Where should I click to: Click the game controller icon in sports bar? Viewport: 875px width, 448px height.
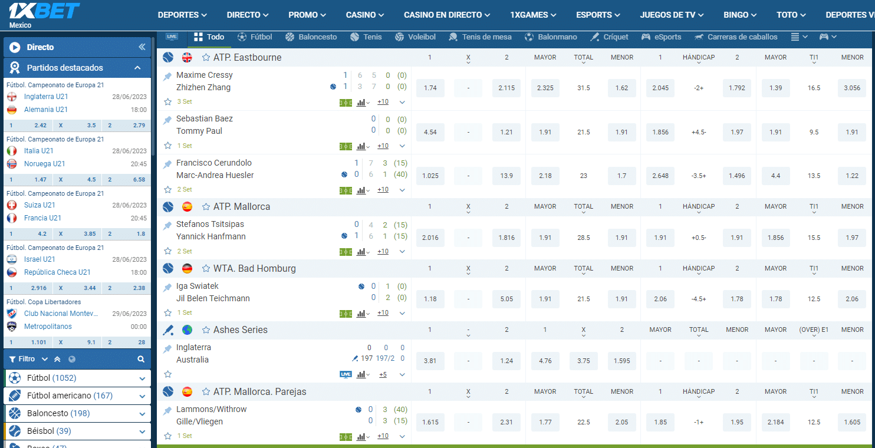(824, 37)
